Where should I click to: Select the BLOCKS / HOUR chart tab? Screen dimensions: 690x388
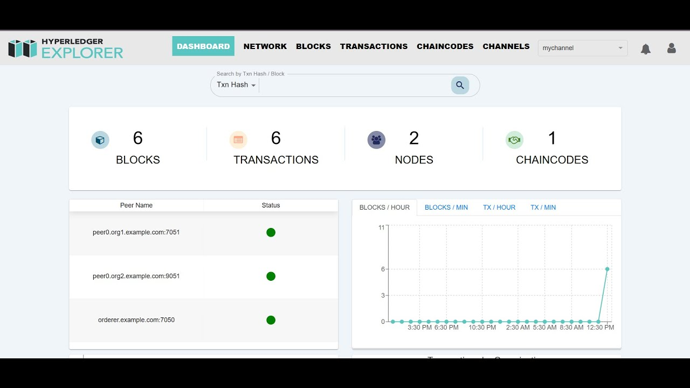pyautogui.click(x=384, y=207)
